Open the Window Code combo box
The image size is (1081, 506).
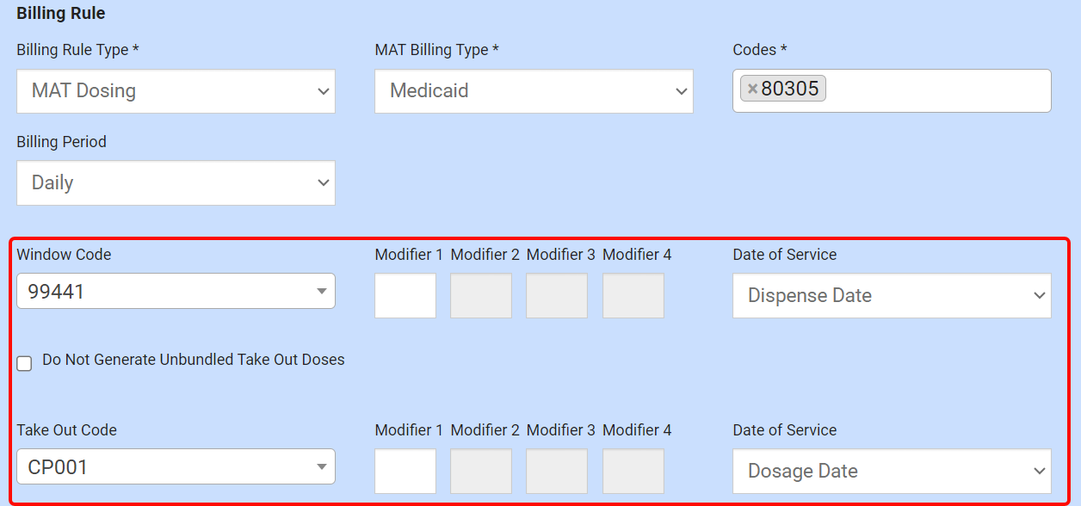click(176, 292)
